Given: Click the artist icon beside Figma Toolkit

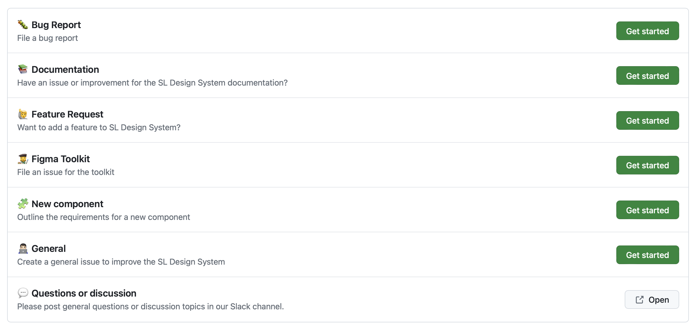Looking at the screenshot, I should [23, 159].
